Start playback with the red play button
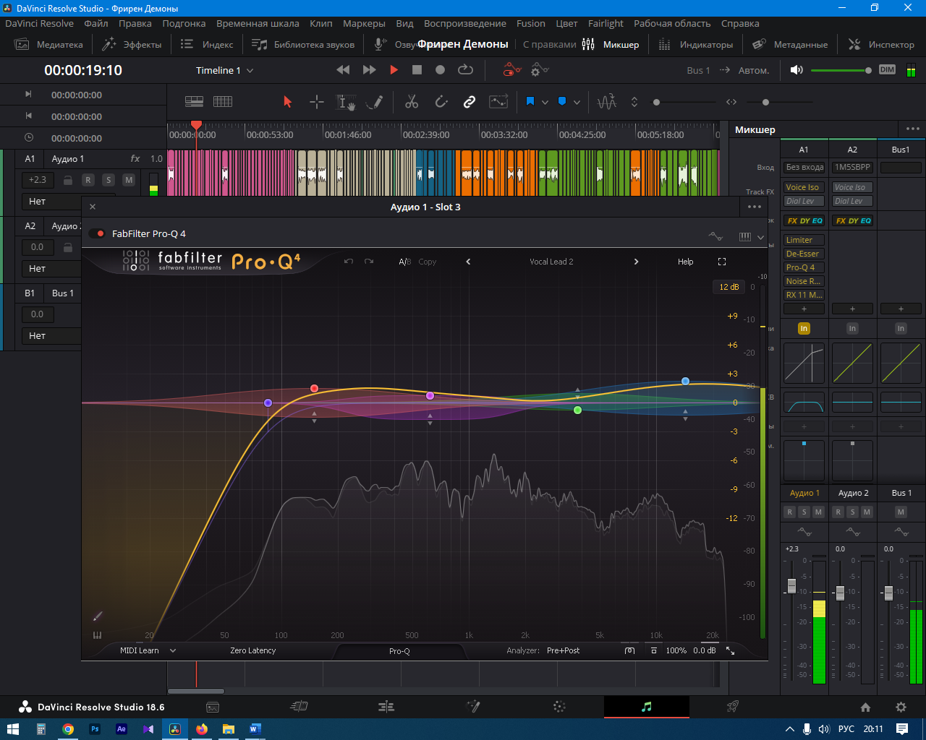This screenshot has height=740, width=926. click(394, 70)
